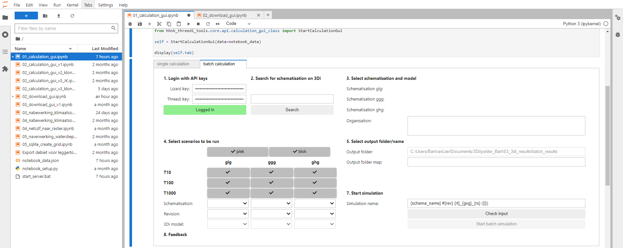Open Property Inspector gears on right sidebar

coord(618,17)
